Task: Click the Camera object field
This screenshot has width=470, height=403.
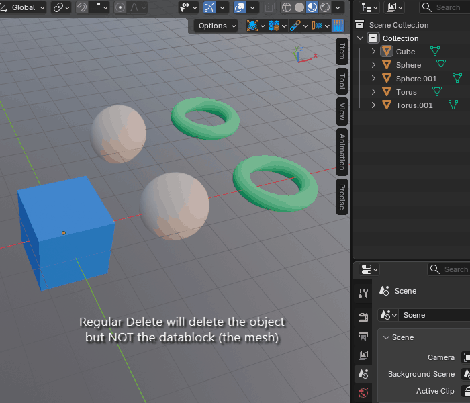Action: tap(465, 357)
